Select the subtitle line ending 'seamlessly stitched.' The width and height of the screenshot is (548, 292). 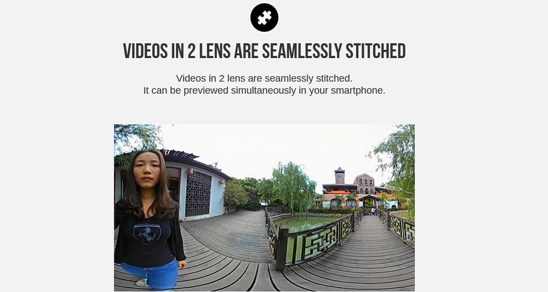264,78
